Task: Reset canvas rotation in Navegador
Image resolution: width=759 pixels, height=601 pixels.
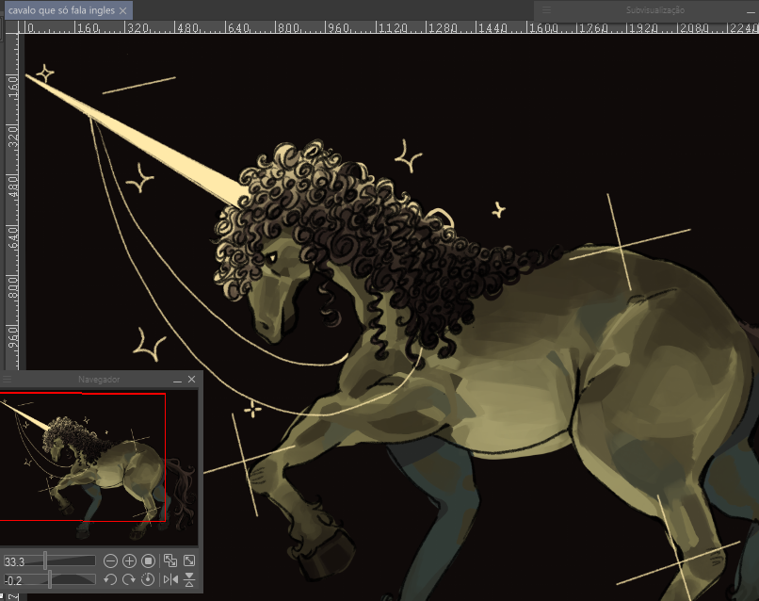Action: click(148, 579)
